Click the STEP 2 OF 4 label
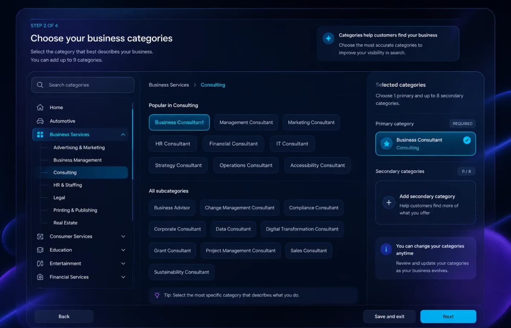 [x=44, y=26]
